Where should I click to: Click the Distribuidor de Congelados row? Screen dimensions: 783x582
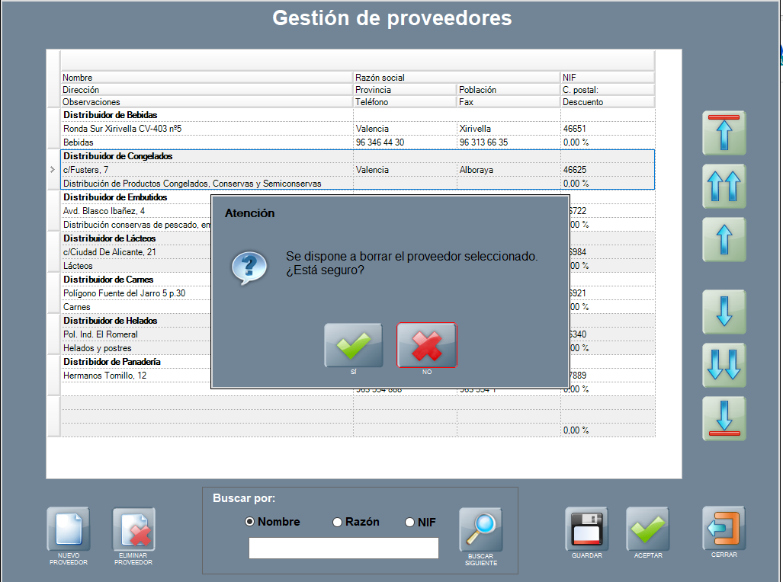point(206,156)
